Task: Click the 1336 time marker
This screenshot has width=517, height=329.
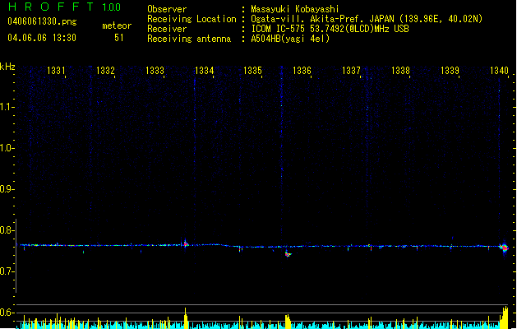Action: pyautogui.click(x=302, y=71)
